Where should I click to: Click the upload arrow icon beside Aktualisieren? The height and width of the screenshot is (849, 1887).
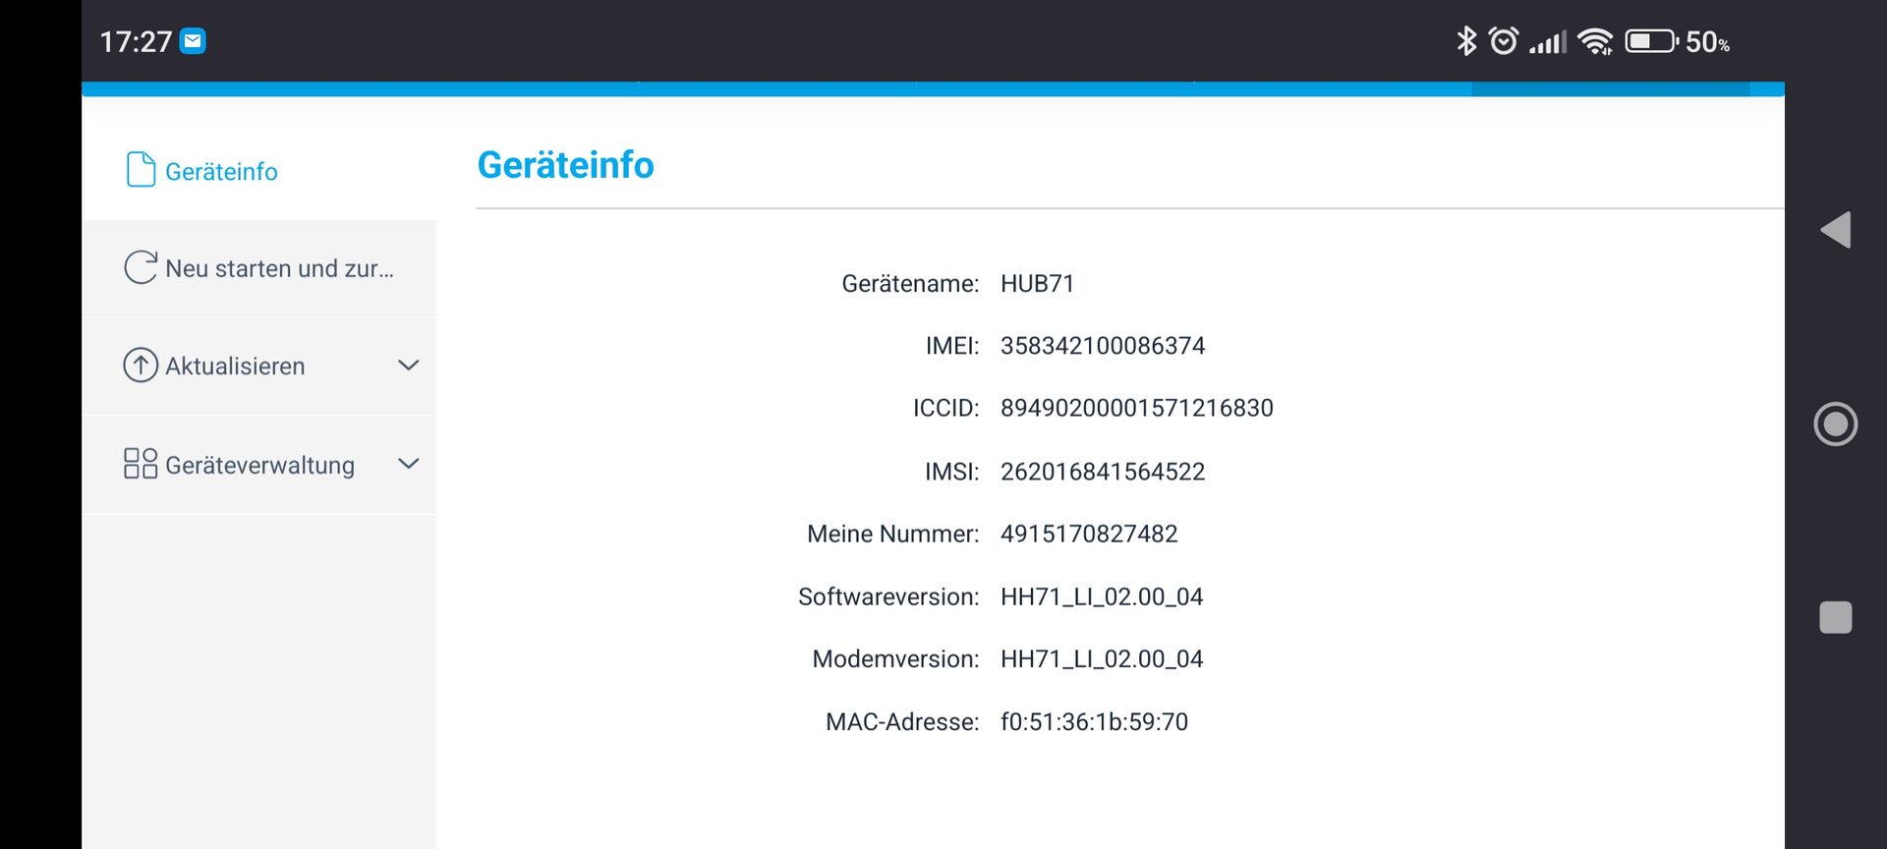click(x=141, y=366)
